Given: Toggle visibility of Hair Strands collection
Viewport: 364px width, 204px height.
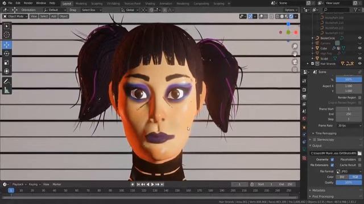Looking at the screenshot, I should point(359,63).
